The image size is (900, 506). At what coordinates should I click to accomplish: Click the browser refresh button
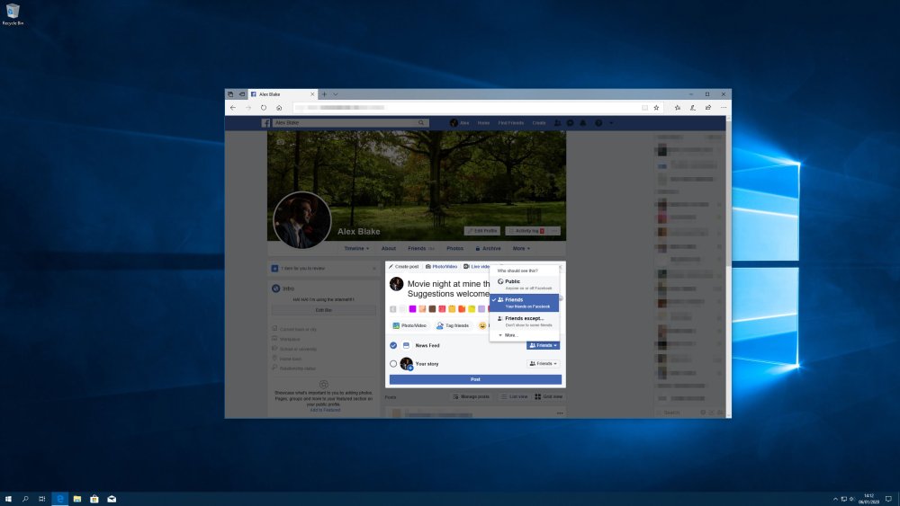(x=264, y=108)
